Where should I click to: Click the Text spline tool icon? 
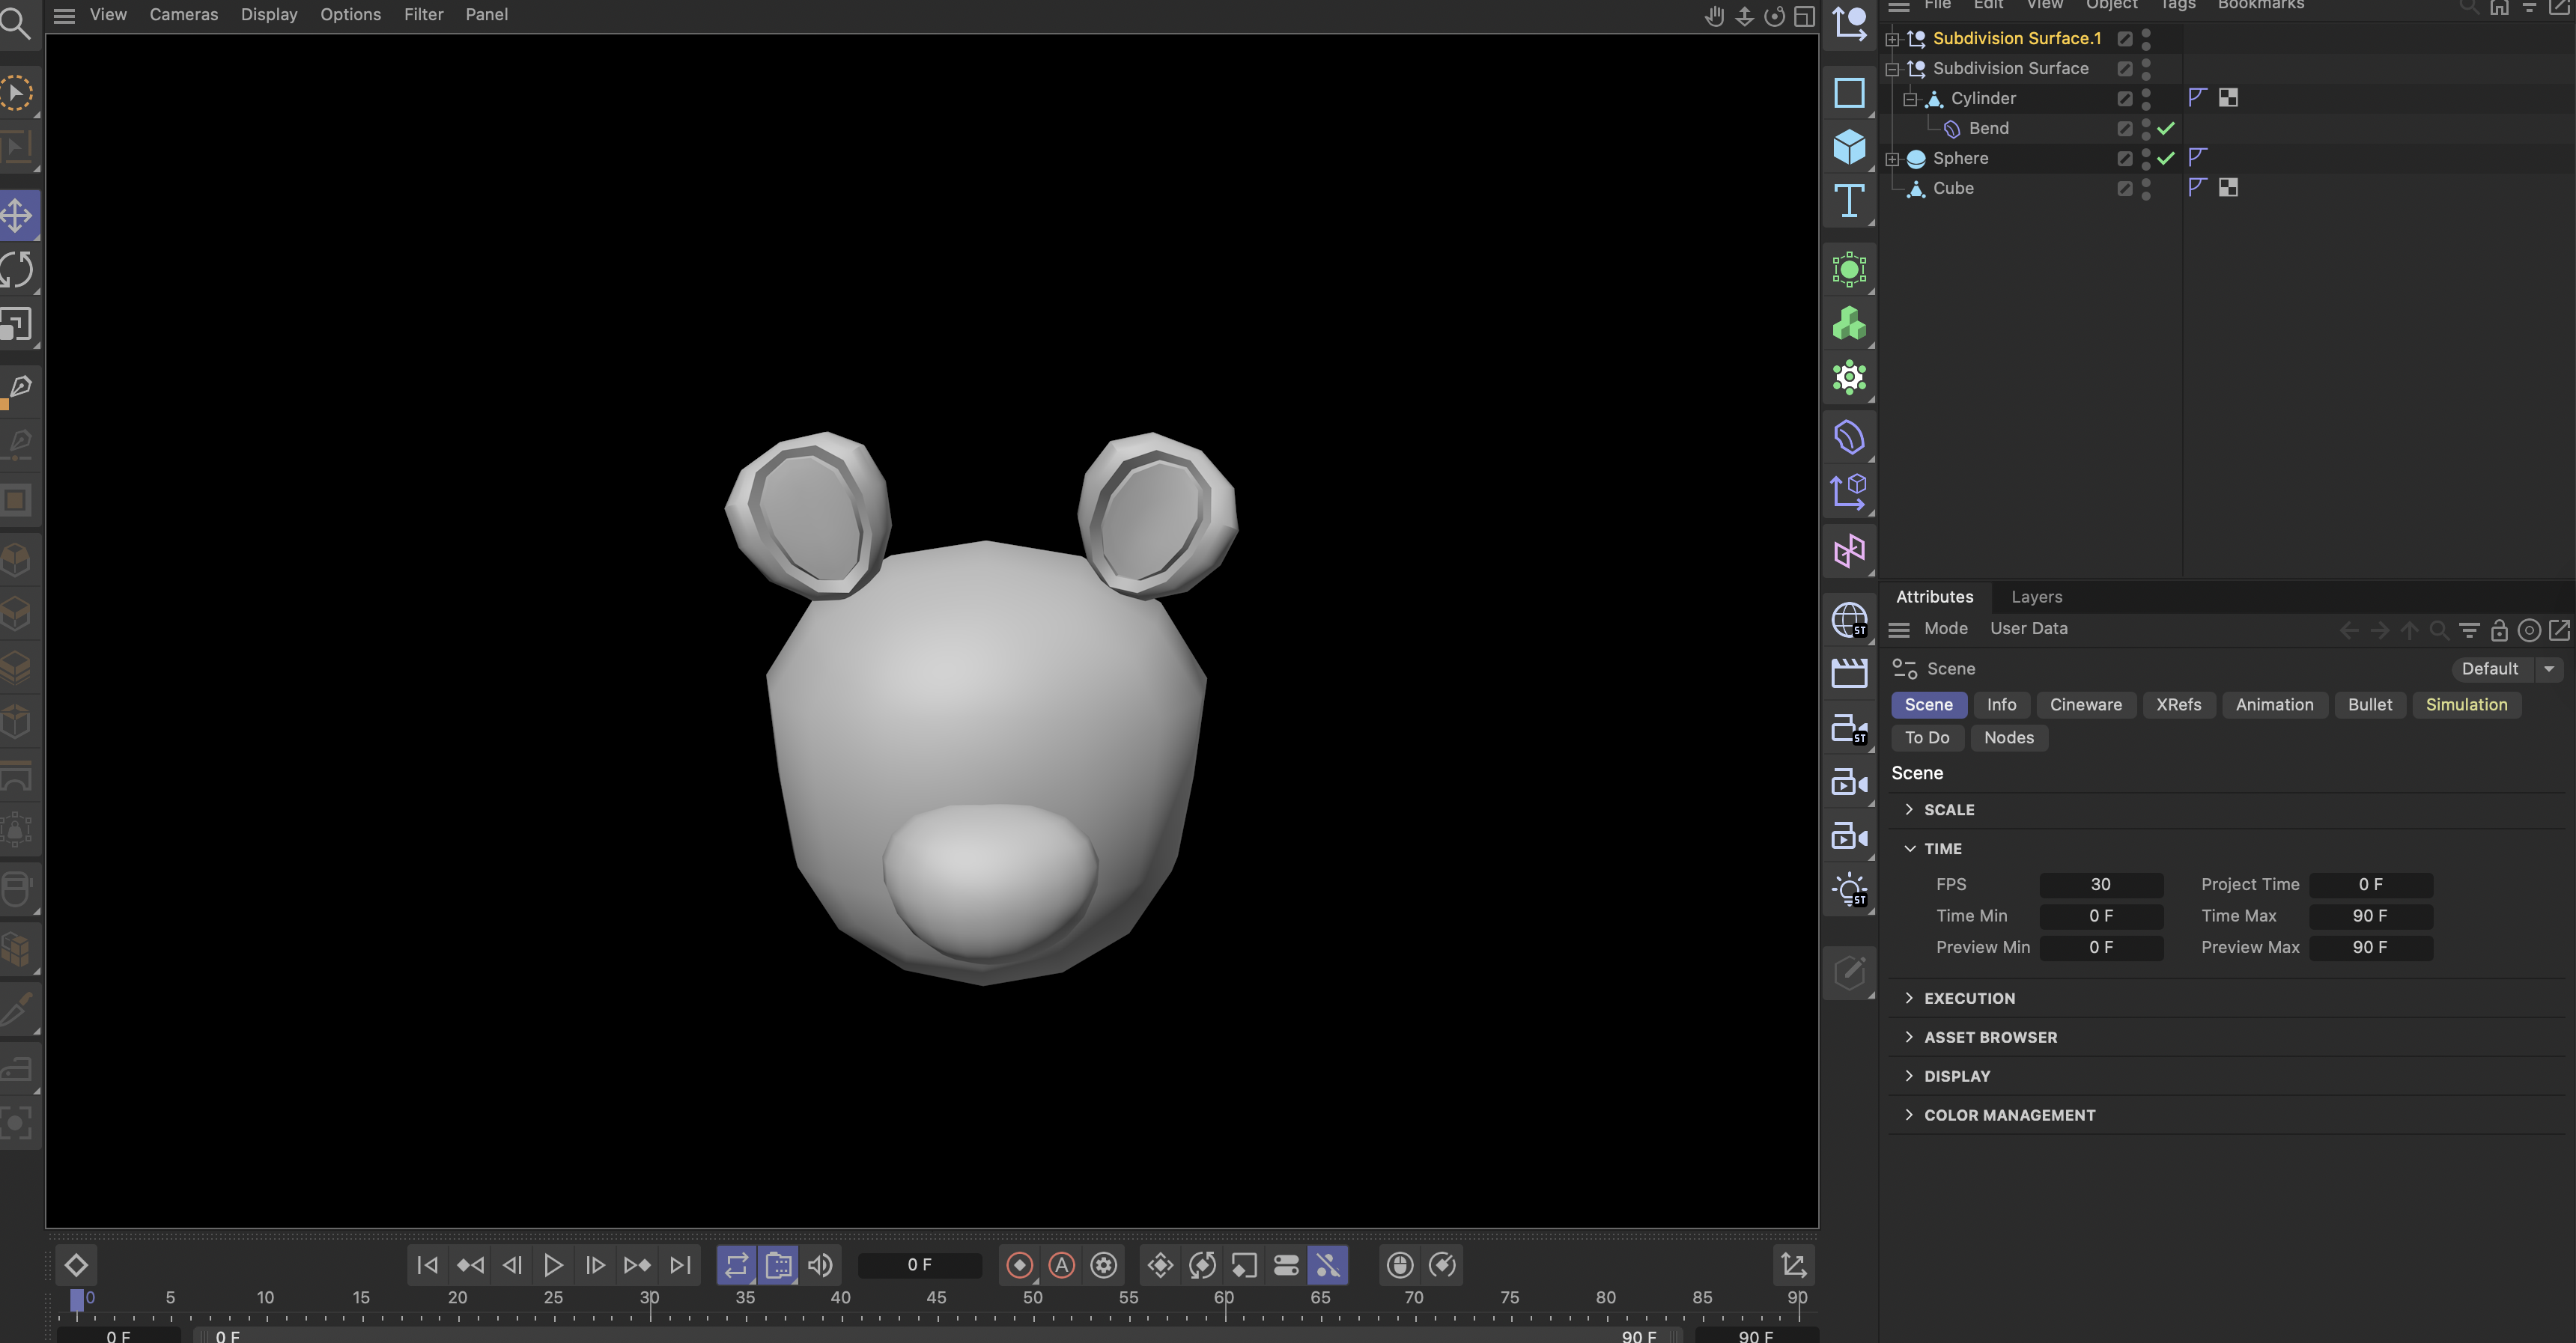click(x=1849, y=201)
